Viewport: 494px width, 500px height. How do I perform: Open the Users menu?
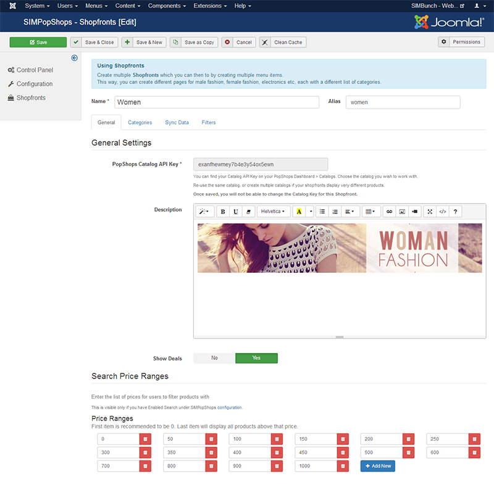tap(67, 6)
